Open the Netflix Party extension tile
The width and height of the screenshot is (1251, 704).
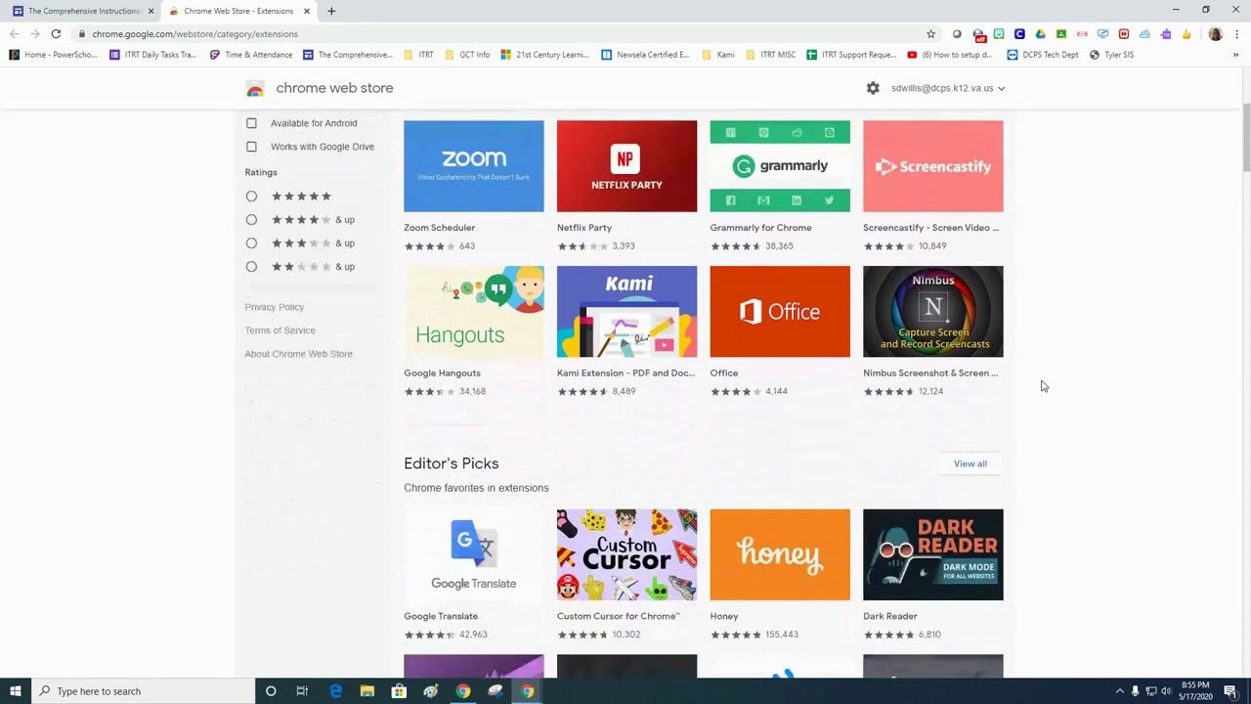click(627, 186)
